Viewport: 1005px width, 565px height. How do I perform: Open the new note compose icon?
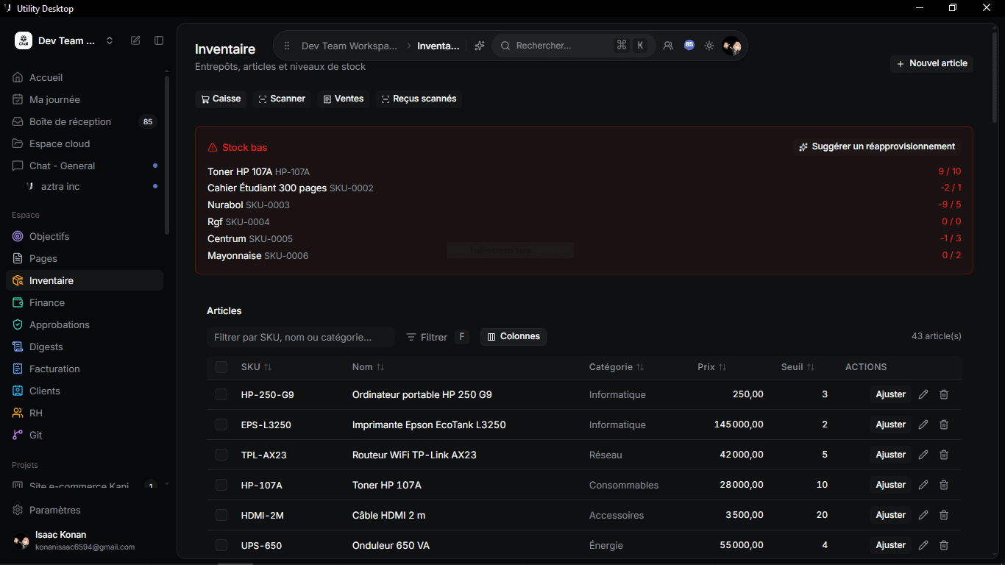pos(135,40)
